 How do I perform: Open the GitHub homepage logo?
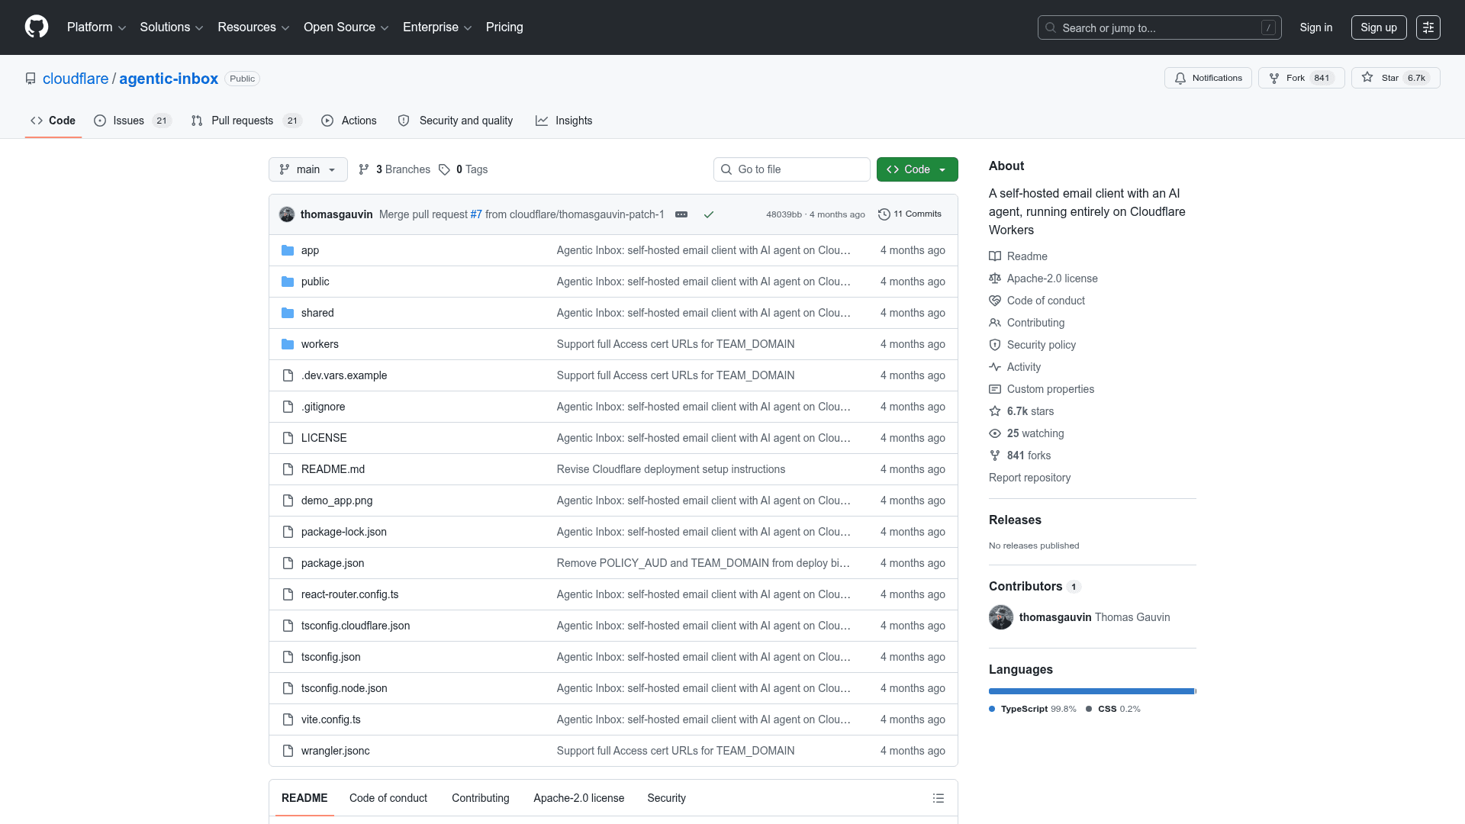tap(37, 27)
